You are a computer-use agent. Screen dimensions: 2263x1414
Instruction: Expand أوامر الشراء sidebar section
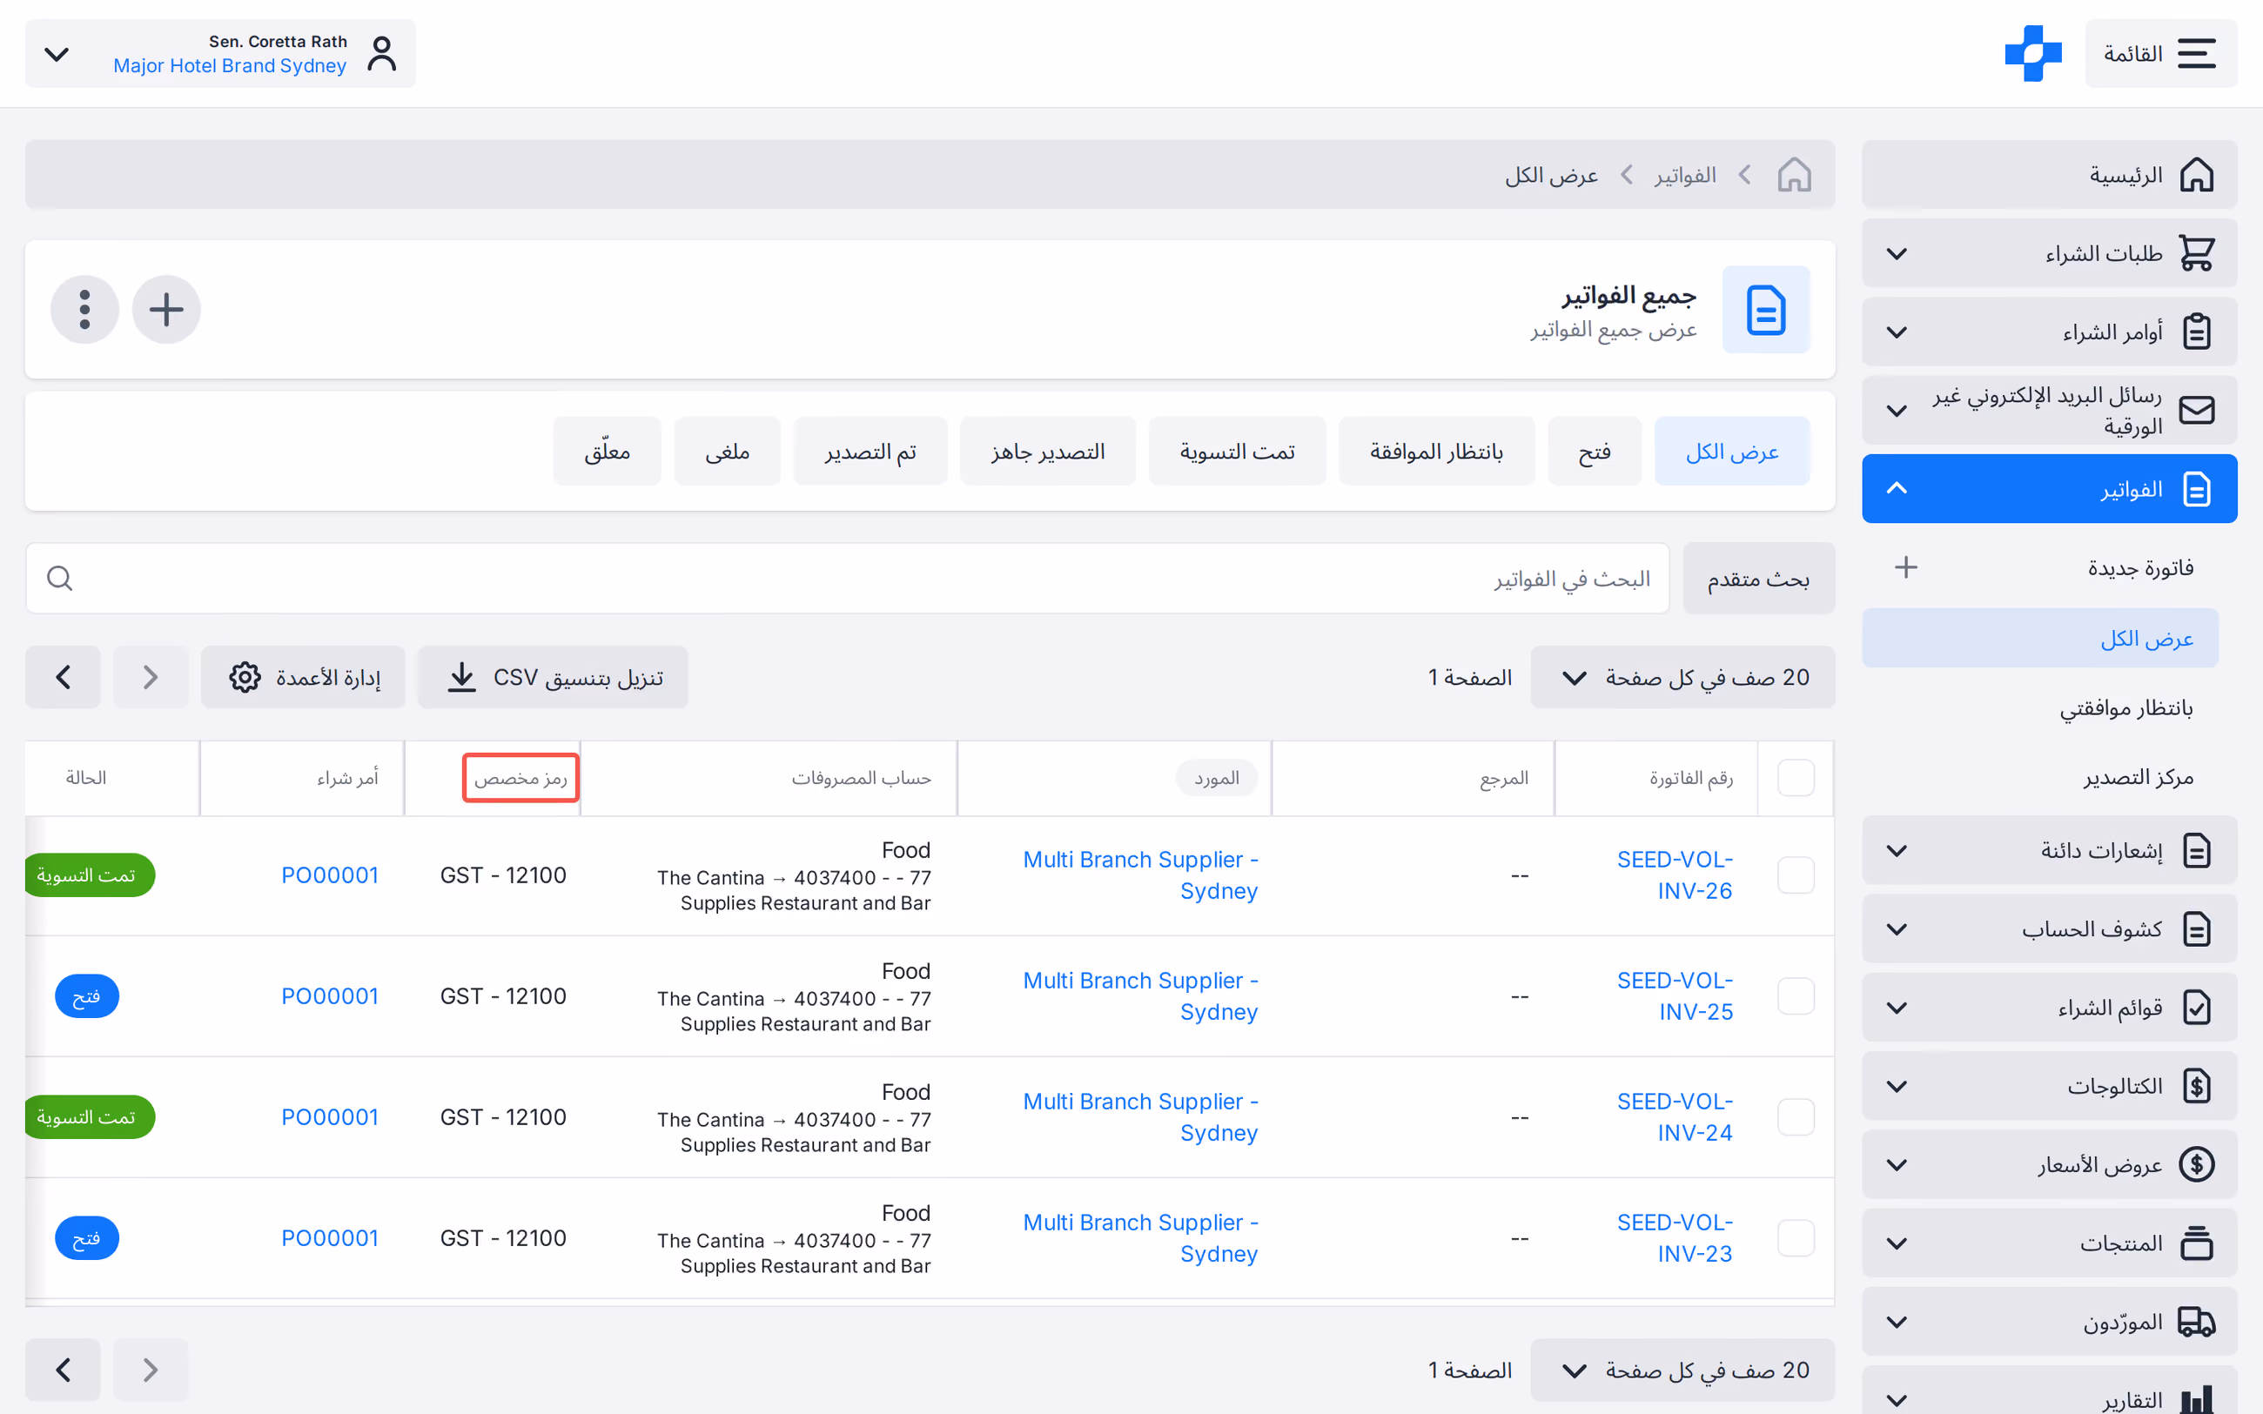click(2049, 332)
